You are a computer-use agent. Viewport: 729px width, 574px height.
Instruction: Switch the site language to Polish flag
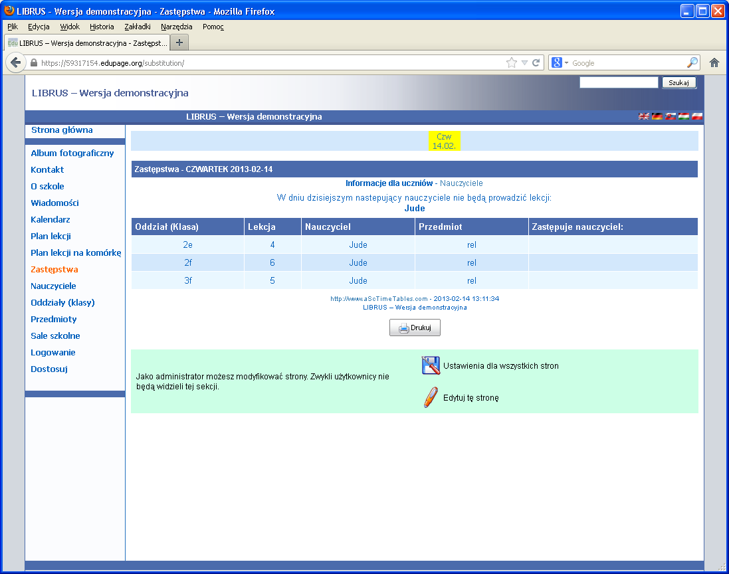696,116
